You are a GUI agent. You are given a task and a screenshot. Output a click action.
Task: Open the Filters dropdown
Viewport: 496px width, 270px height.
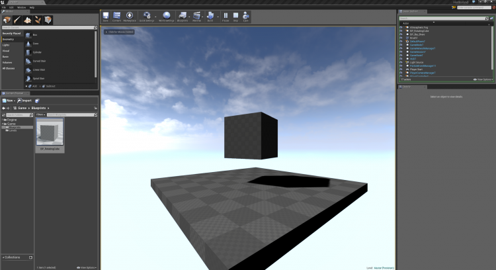40,115
